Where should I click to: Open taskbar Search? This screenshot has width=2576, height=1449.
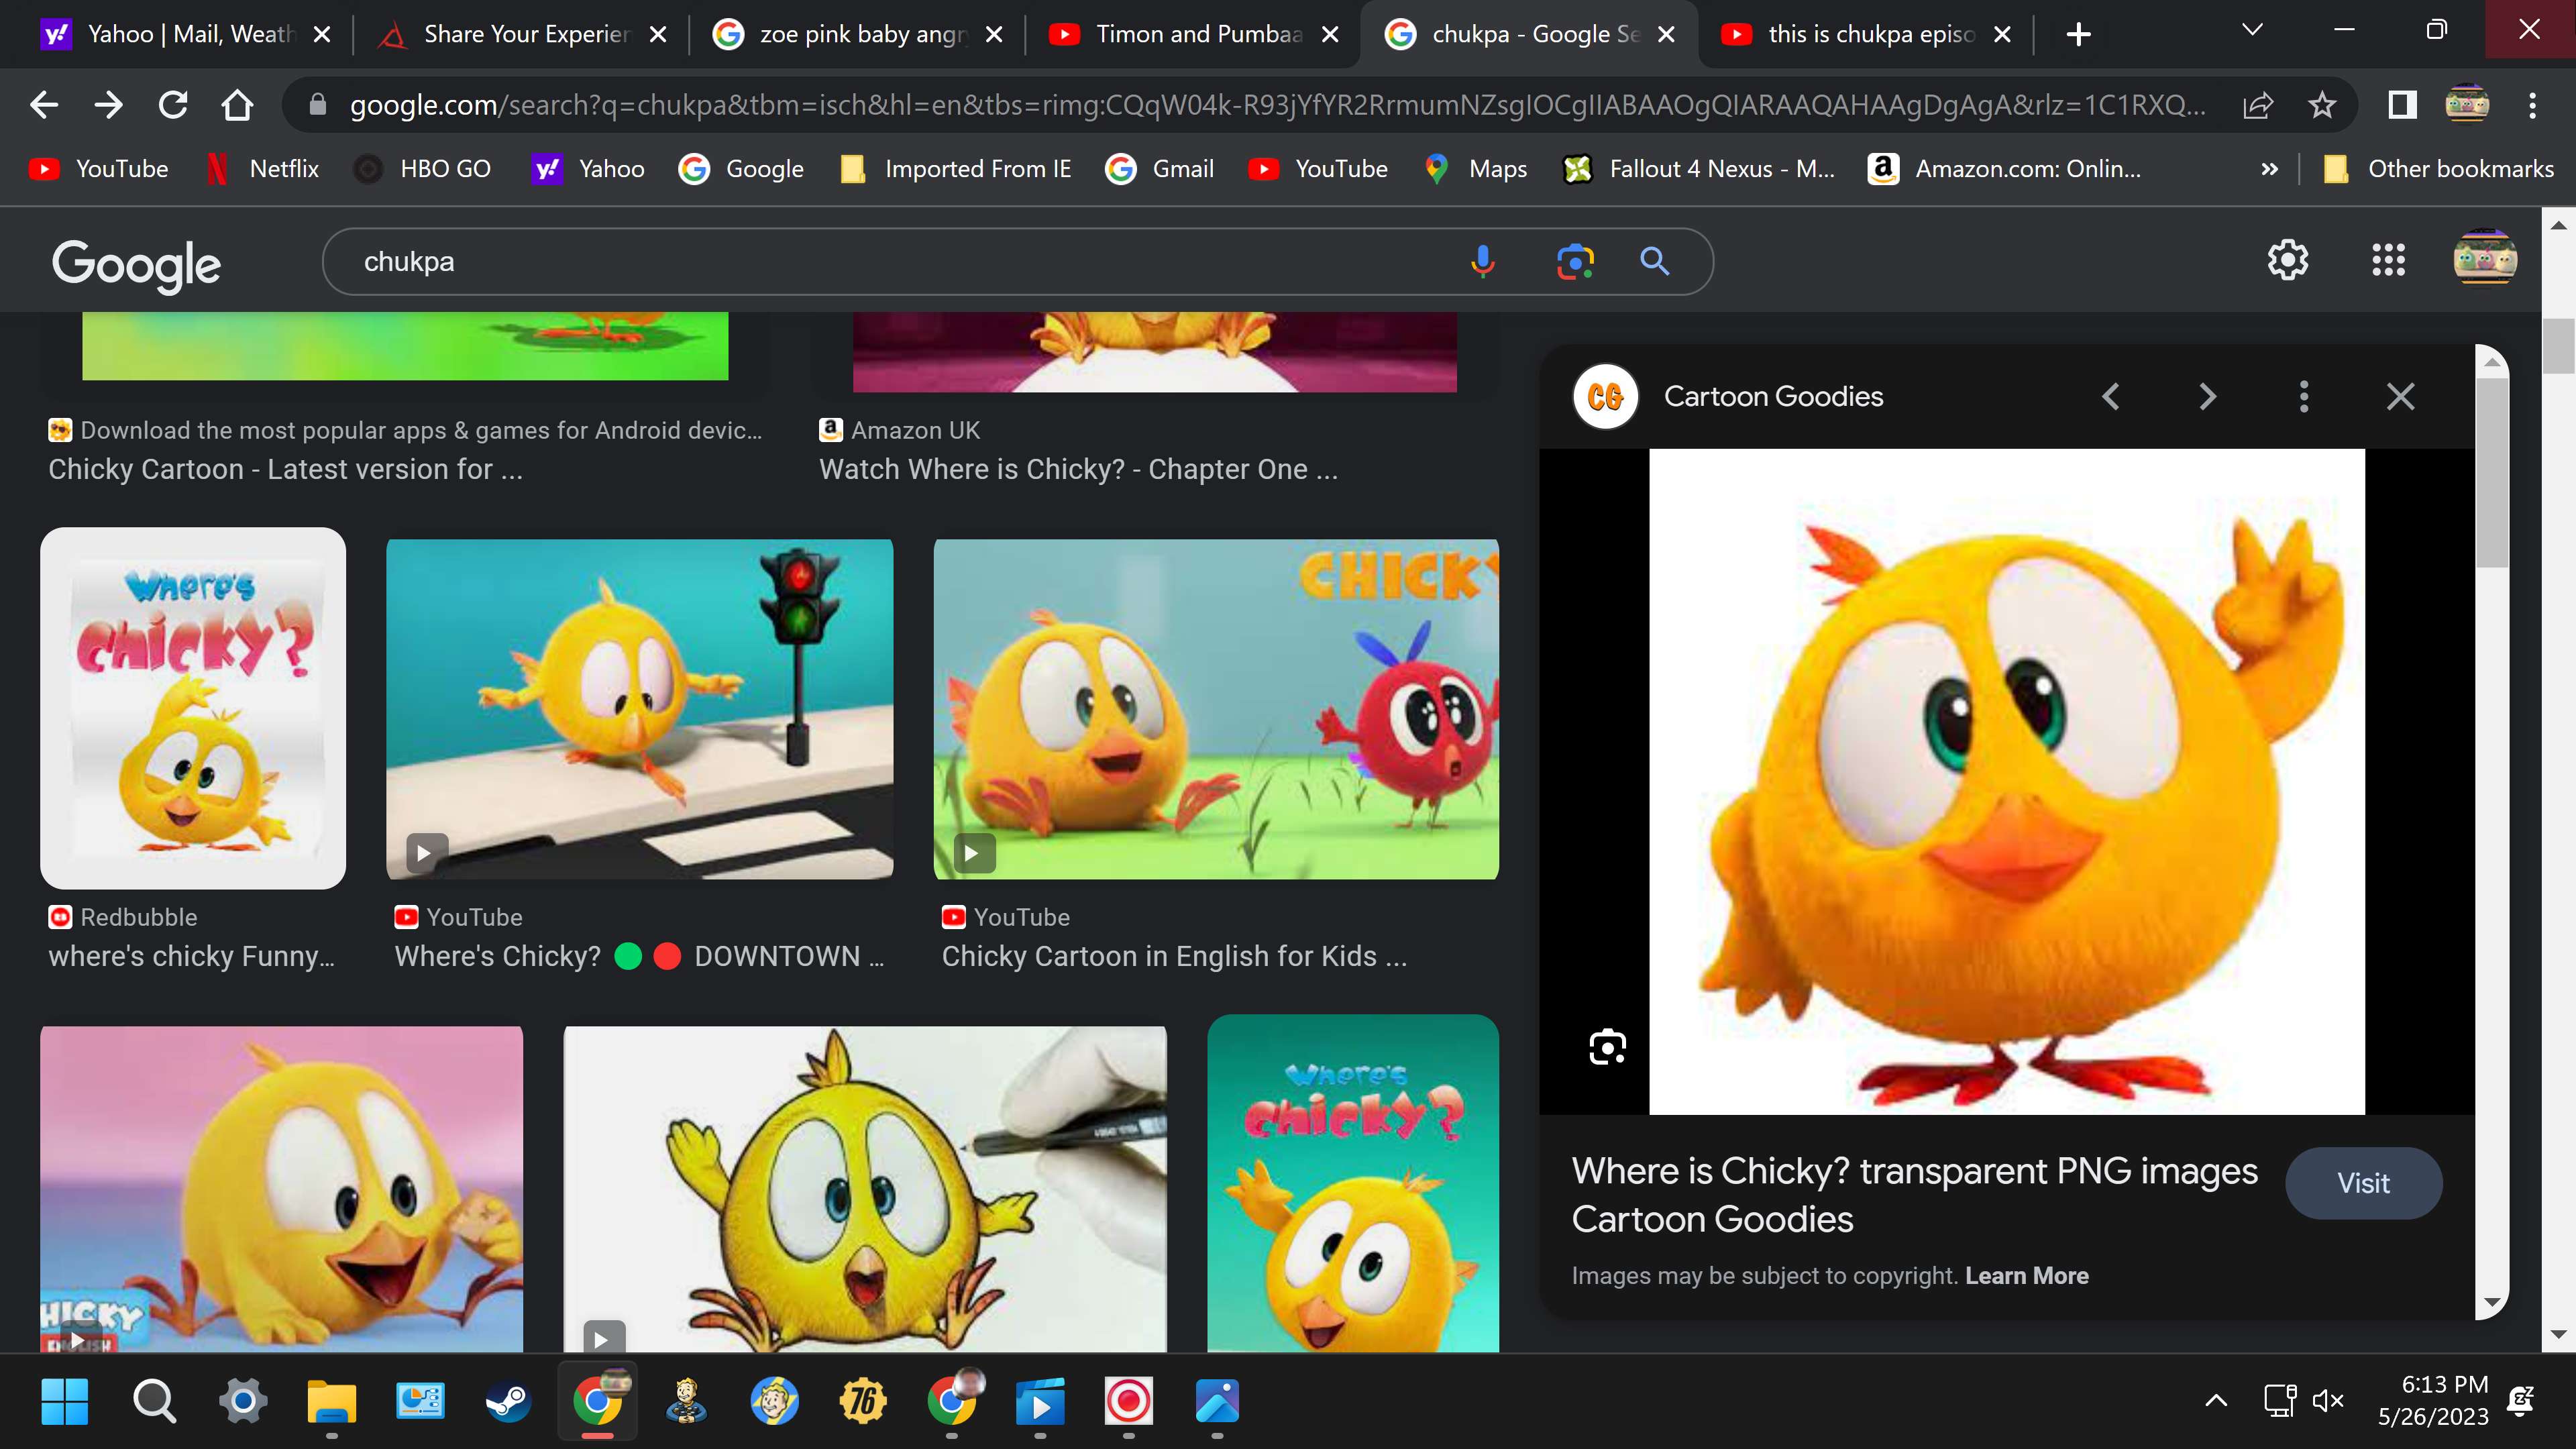[154, 1401]
